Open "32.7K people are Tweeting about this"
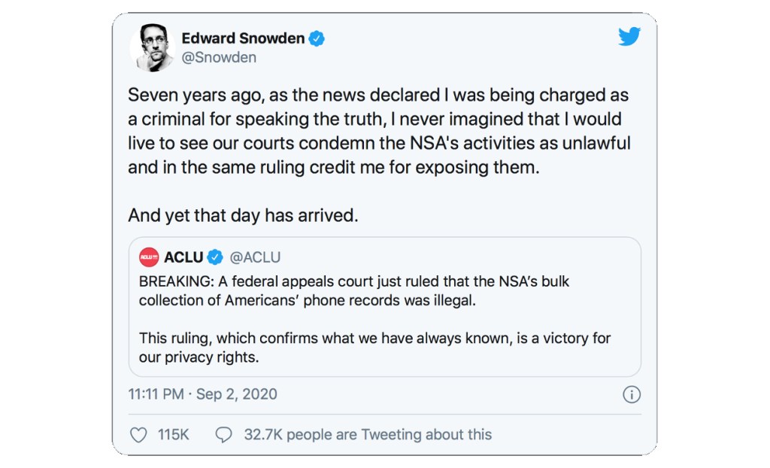This screenshot has height=468, width=770. pyautogui.click(x=367, y=435)
